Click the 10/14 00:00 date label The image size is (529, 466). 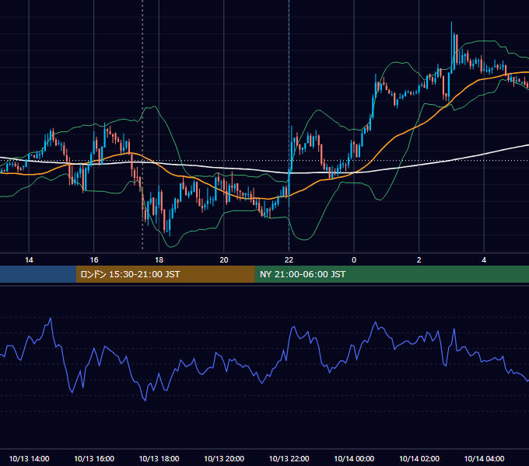click(354, 458)
